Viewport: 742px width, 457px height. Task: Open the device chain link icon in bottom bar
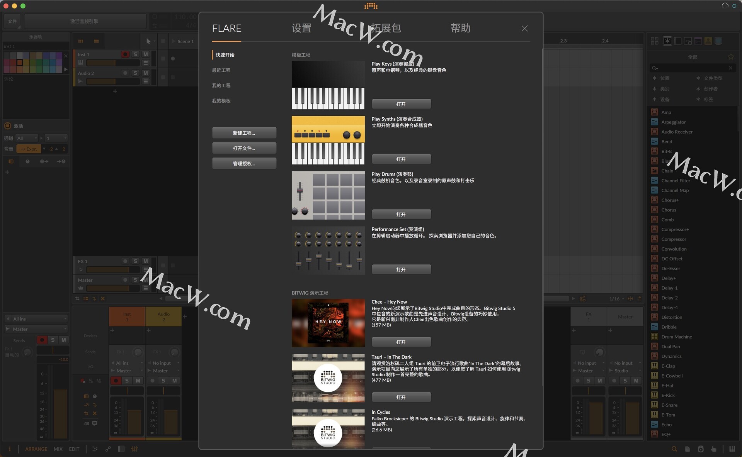[x=108, y=449]
